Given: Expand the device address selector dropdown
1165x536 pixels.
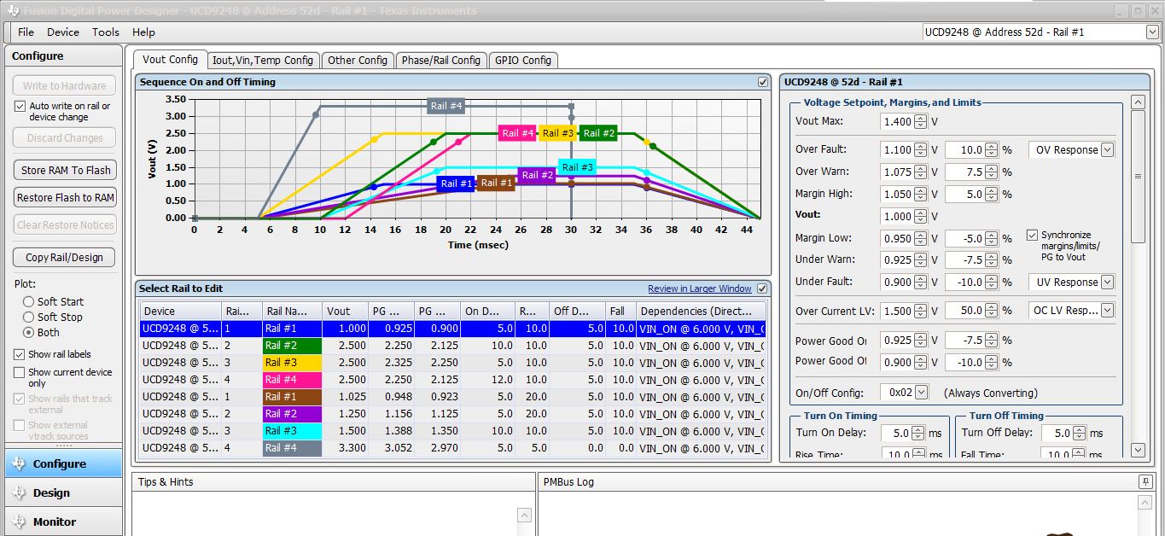Looking at the screenshot, I should [x=1152, y=32].
